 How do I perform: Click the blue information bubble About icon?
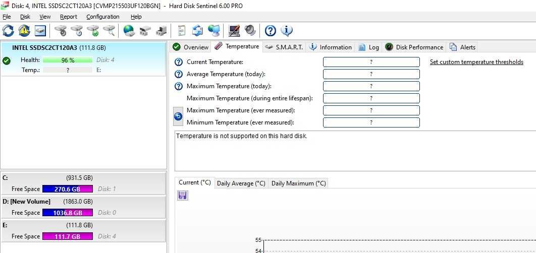287,31
